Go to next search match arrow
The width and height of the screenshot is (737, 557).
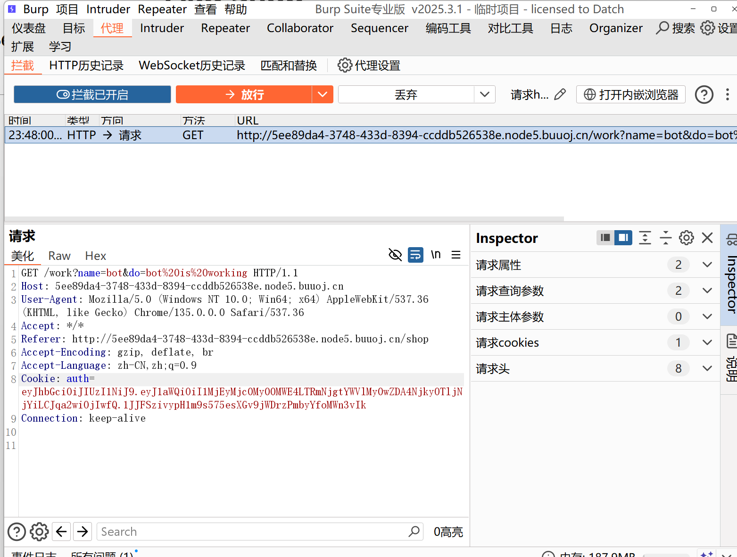coord(83,532)
